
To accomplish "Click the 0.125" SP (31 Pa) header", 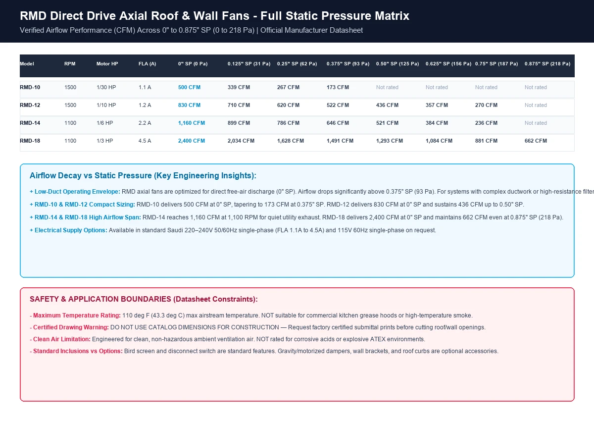I will pos(249,64).
